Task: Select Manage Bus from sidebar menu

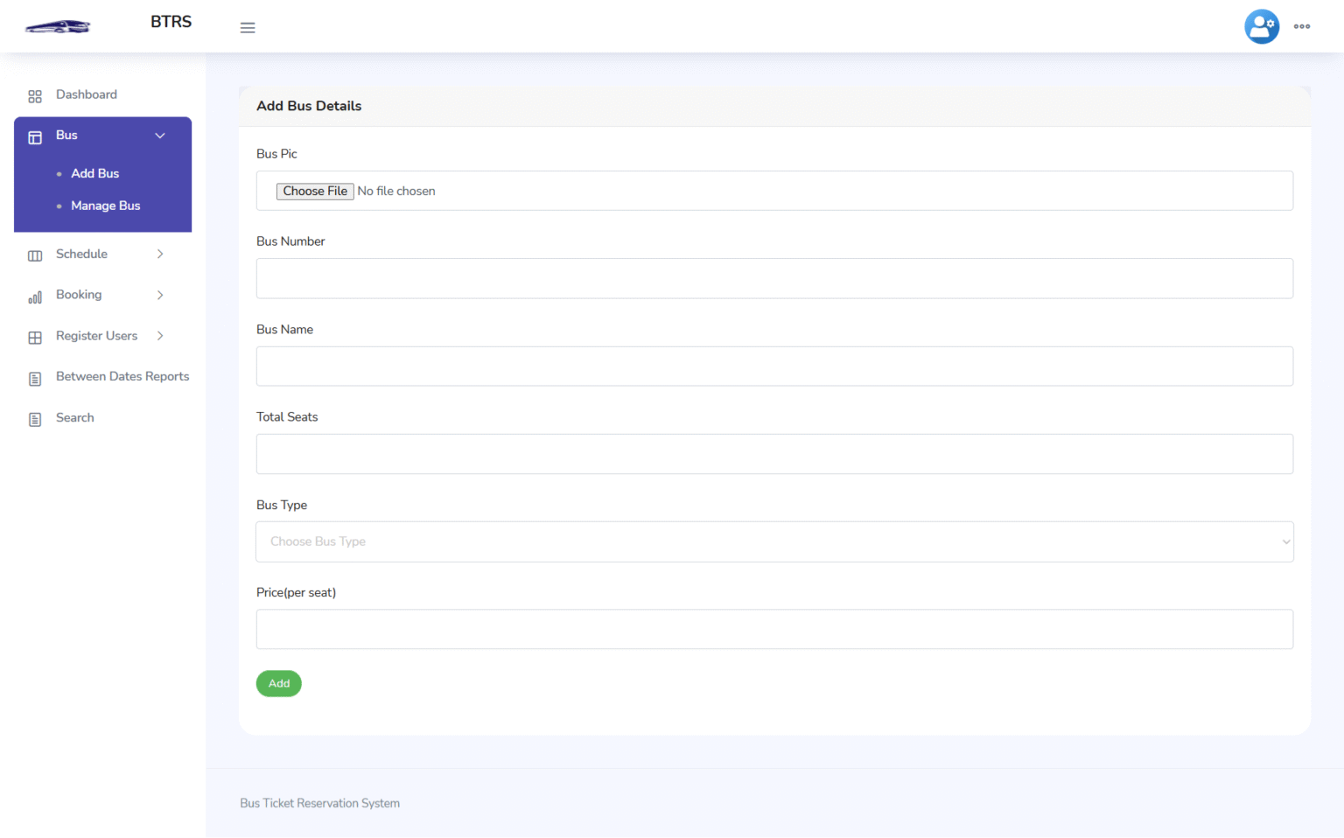Action: (105, 206)
